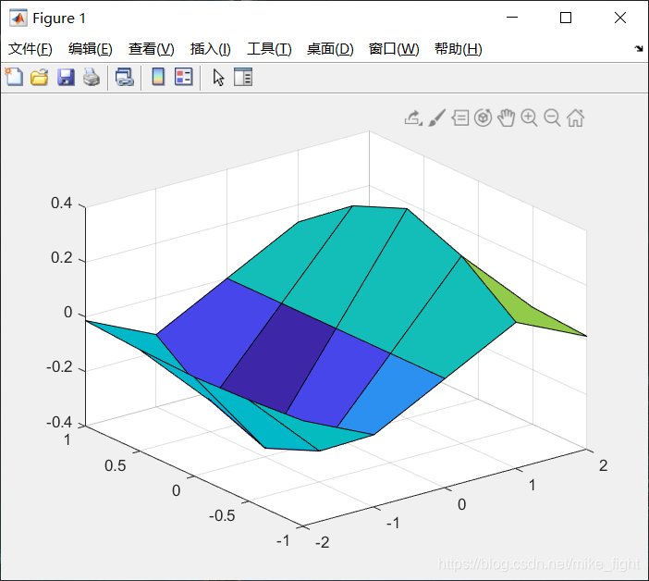Click the MATLAB logo in title bar
This screenshot has width=649, height=581.
click(18, 18)
